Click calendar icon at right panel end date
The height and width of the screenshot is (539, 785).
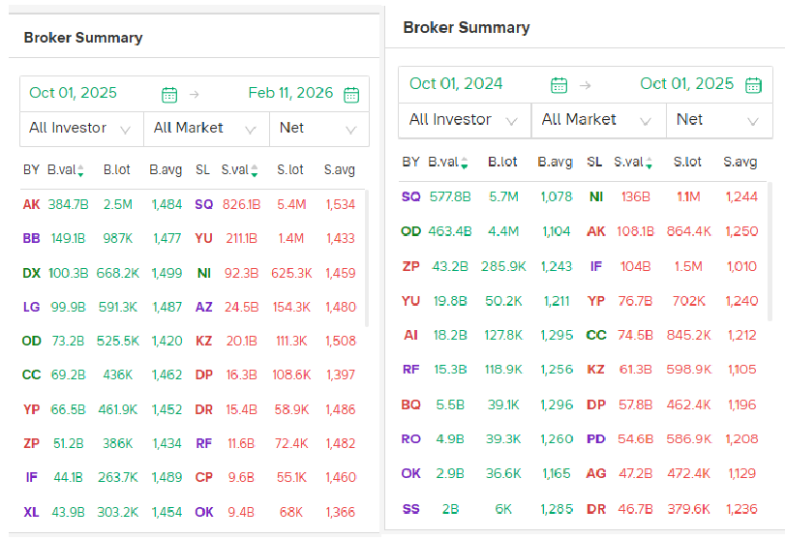pos(753,84)
